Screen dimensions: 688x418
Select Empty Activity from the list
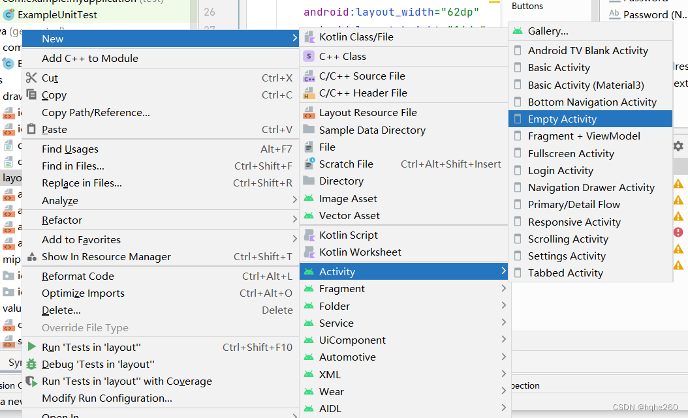tap(562, 119)
